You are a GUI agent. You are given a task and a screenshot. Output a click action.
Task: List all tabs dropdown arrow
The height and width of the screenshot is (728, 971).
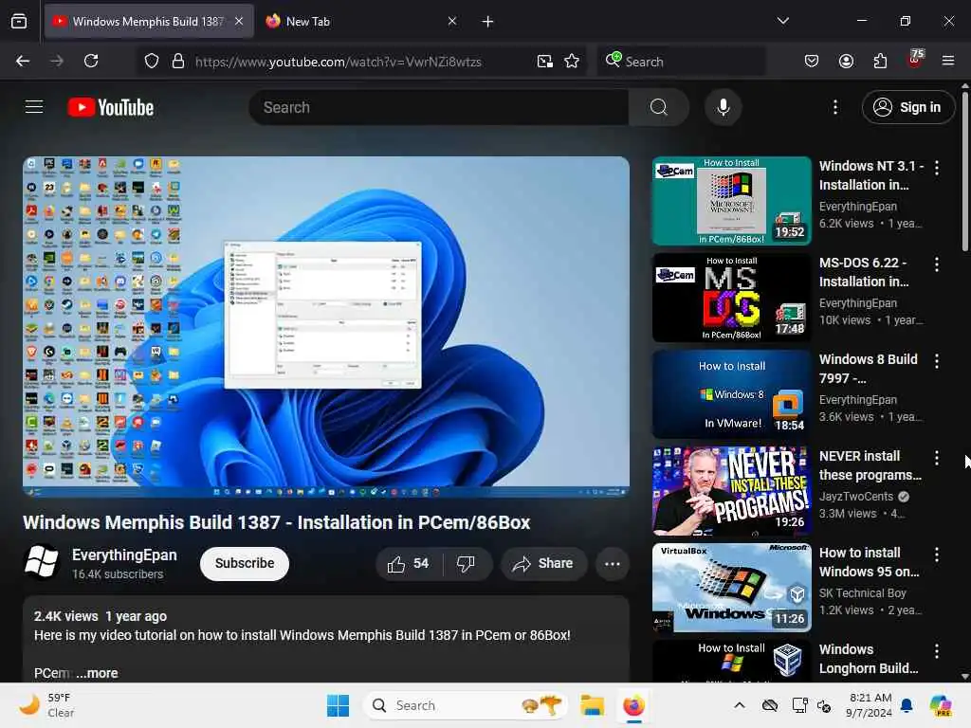[782, 21]
